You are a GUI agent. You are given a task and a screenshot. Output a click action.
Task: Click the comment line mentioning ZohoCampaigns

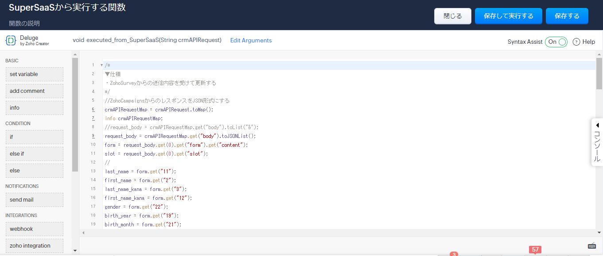coord(167,100)
